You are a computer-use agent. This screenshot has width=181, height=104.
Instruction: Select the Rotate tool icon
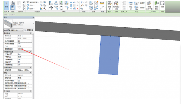[x=61, y=8]
